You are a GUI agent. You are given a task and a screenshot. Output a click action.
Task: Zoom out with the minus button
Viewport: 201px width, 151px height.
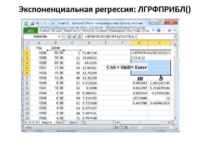(x=141, y=127)
